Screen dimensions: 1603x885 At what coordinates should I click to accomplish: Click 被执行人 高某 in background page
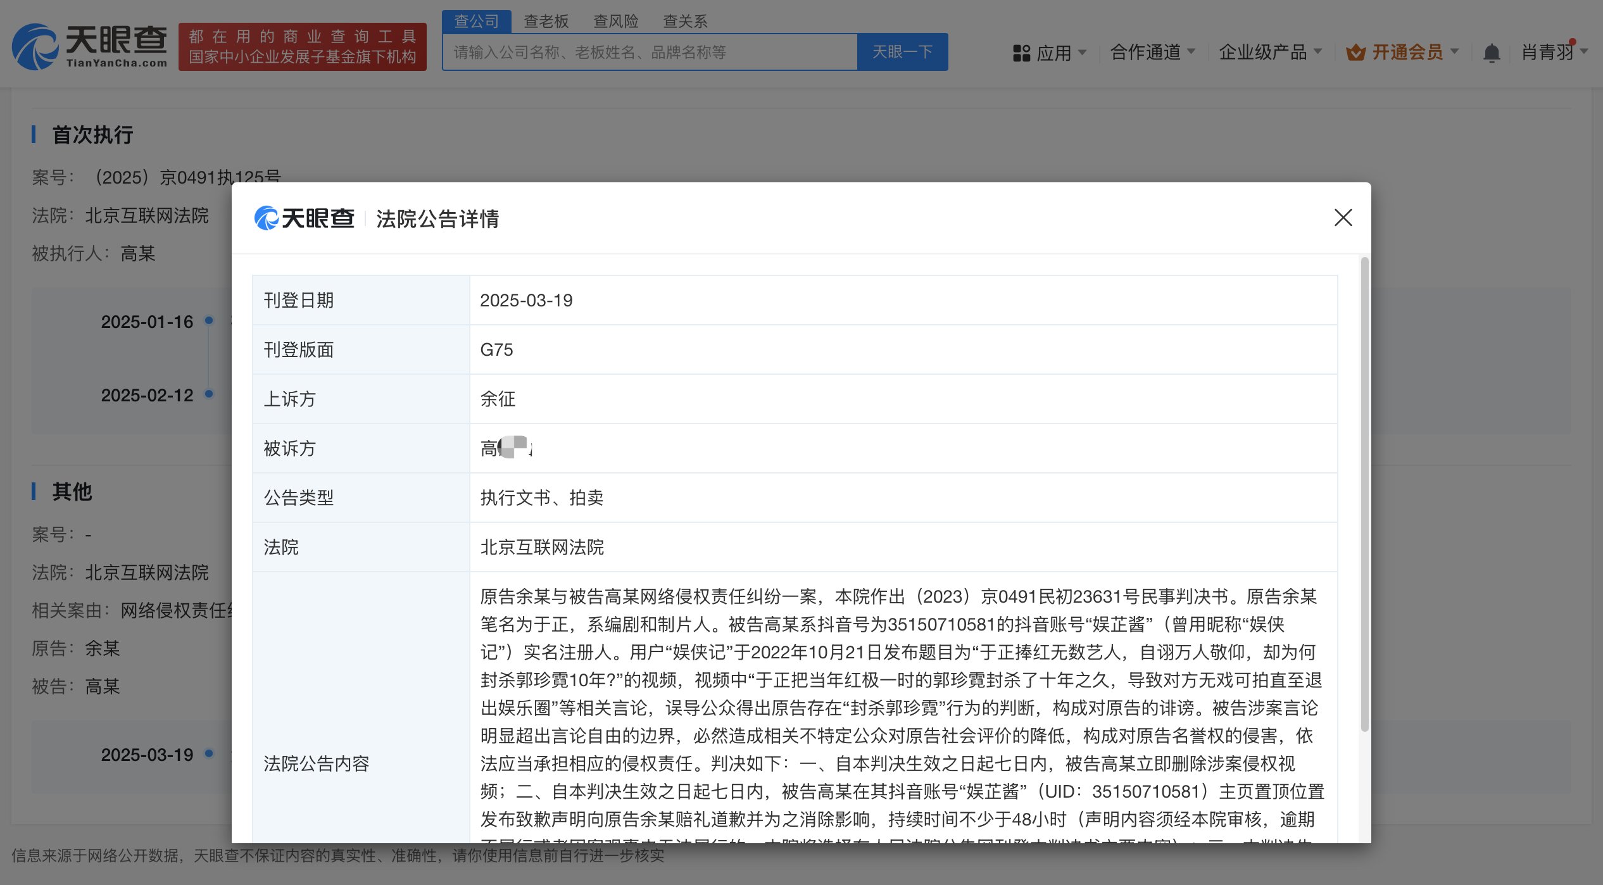pos(138,254)
